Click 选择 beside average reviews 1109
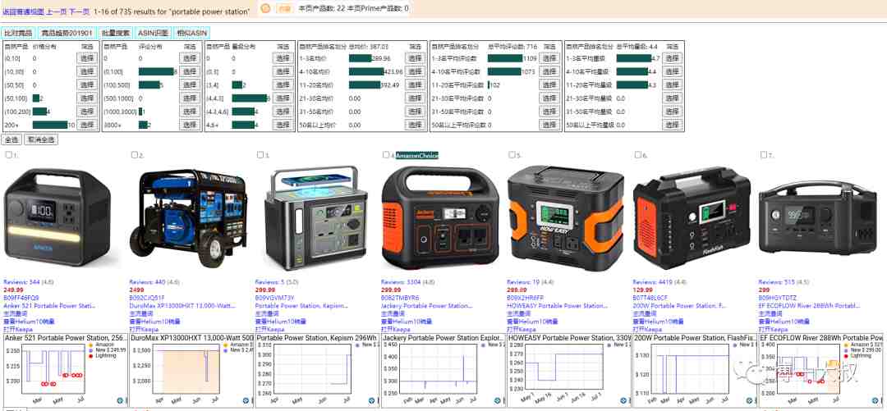This screenshot has height=411, width=887. 549,58
